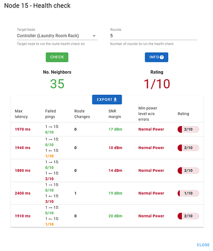Click the rating bar in 1910 ms row
This screenshot has height=251, width=213.
coord(188,216)
